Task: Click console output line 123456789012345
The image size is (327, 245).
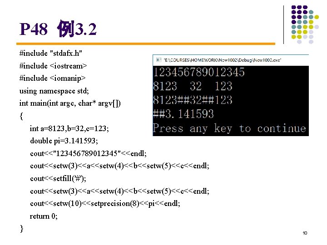Action: [x=199, y=72]
